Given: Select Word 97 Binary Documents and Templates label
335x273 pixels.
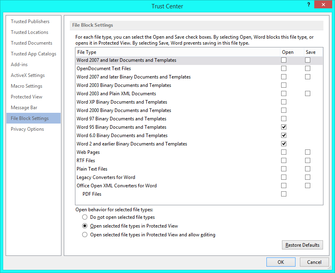Looking at the screenshot, I should [x=121, y=119].
